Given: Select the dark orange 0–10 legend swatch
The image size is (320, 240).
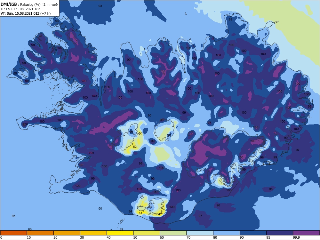Looking at the screenshot, I should [x=13, y=233].
